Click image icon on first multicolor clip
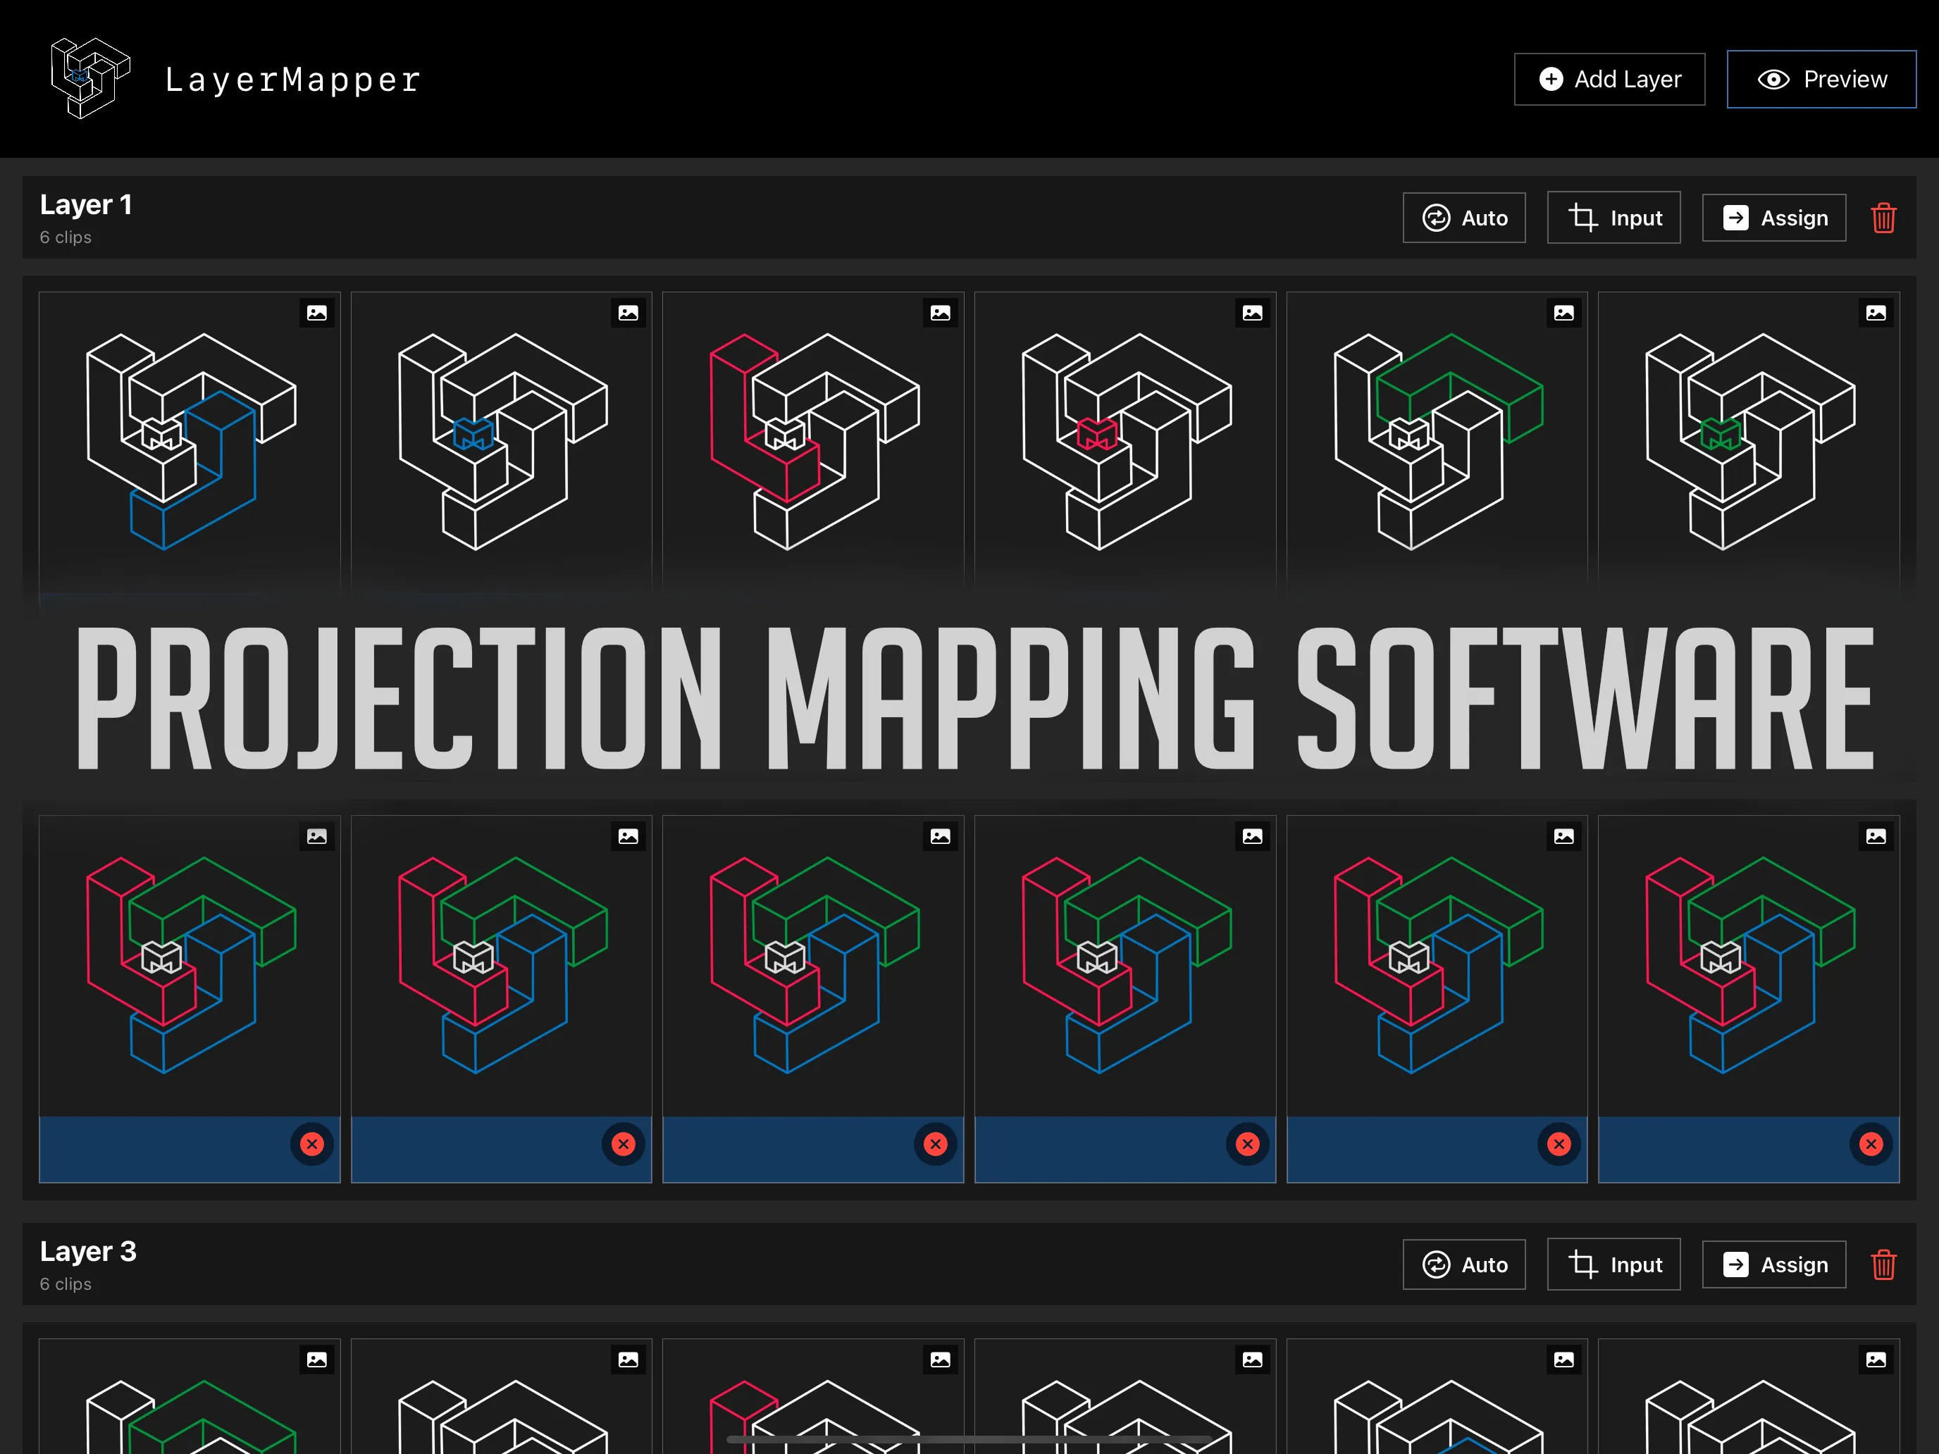This screenshot has width=1939, height=1454. pos(317,836)
